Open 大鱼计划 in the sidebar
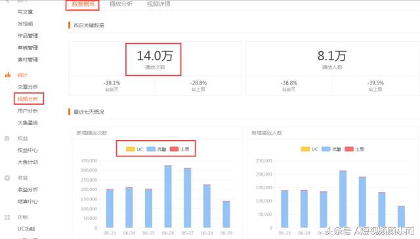 click(28, 162)
